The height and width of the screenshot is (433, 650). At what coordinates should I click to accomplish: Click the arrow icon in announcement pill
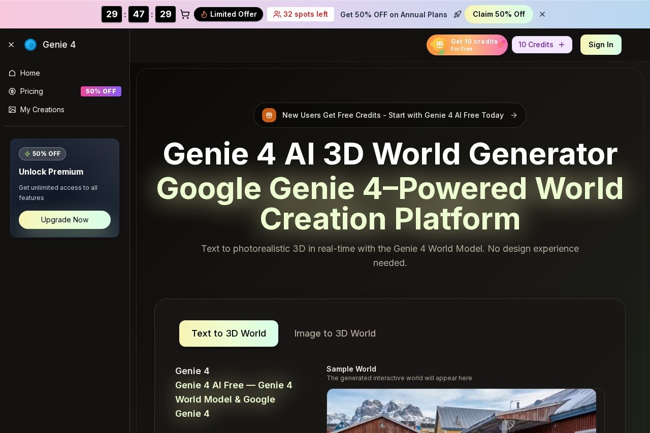[x=514, y=115]
